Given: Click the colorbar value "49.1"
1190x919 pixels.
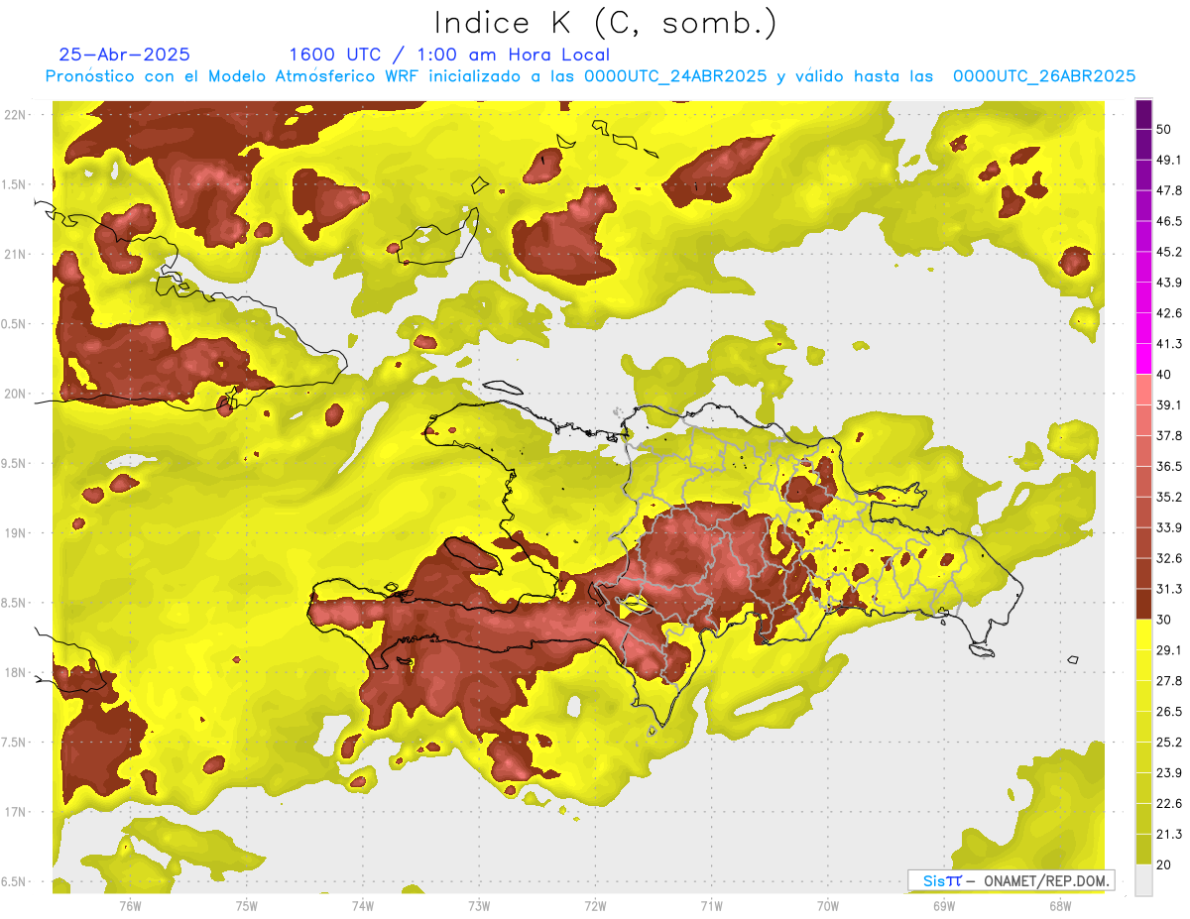Looking at the screenshot, I should pyautogui.click(x=1169, y=160).
